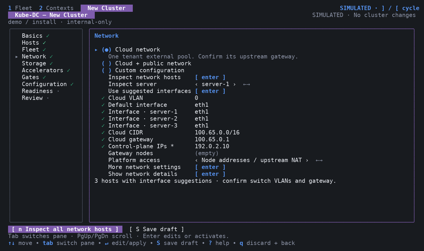Click the green check beside Cloud gateway
The image size is (424, 251).
point(103,139)
